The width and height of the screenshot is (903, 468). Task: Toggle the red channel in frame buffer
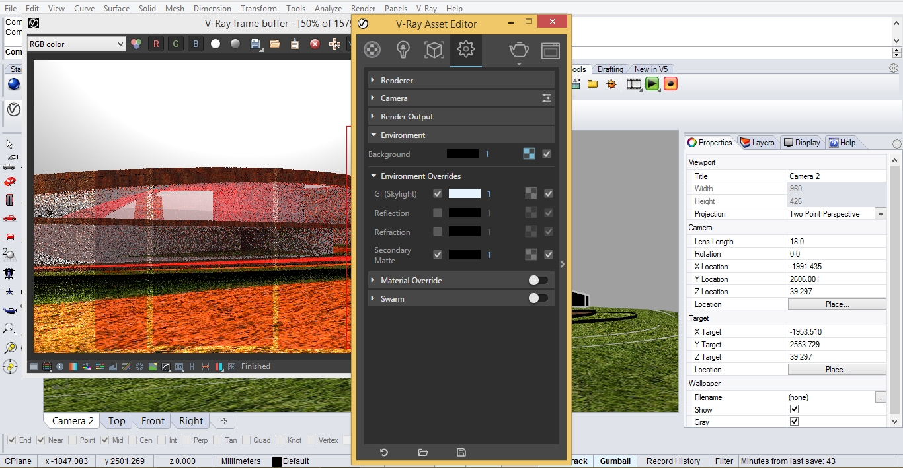(156, 44)
